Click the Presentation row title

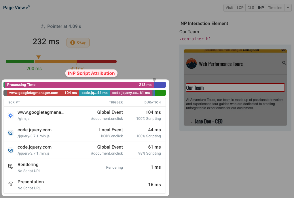click(31, 182)
